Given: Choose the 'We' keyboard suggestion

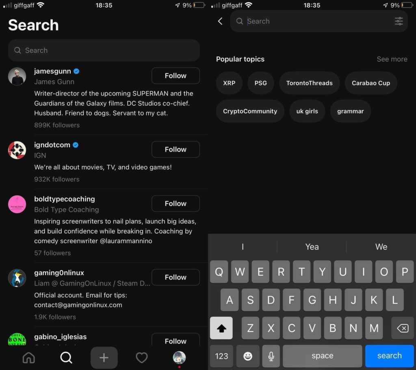Looking at the screenshot, I should click(381, 247).
